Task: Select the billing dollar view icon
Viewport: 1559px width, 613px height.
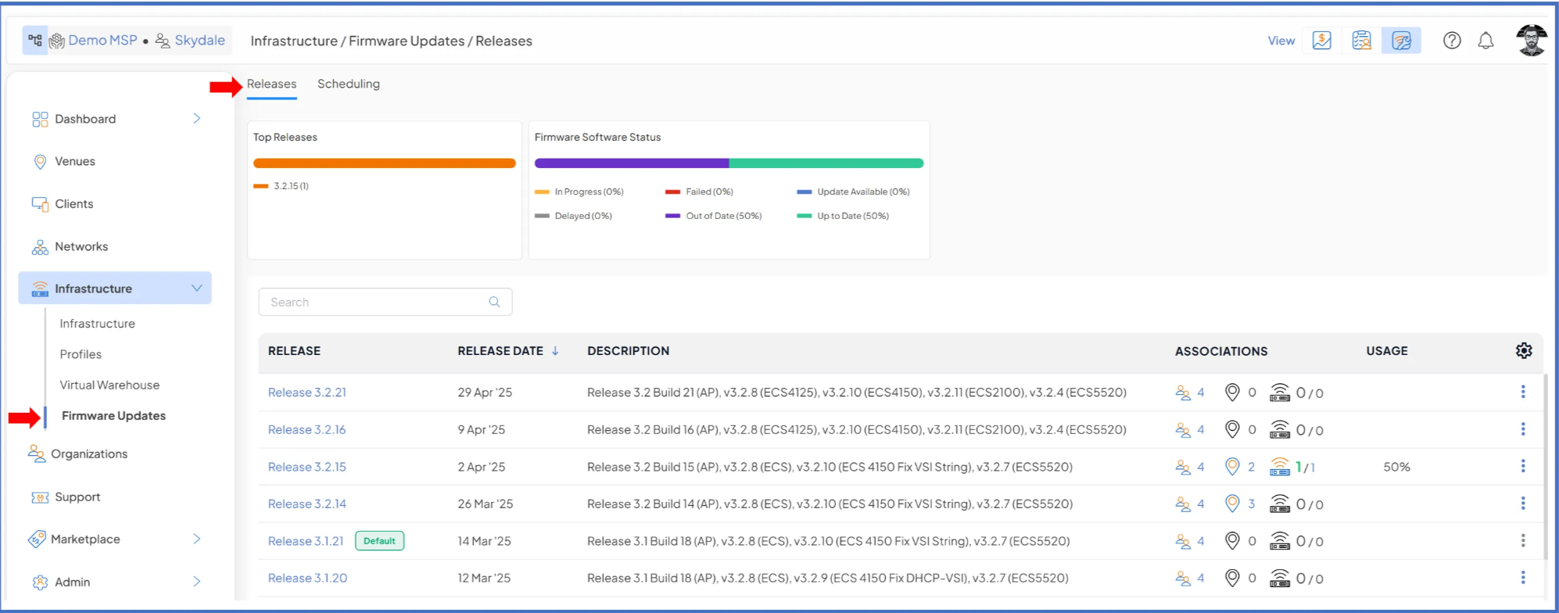Action: point(1322,41)
